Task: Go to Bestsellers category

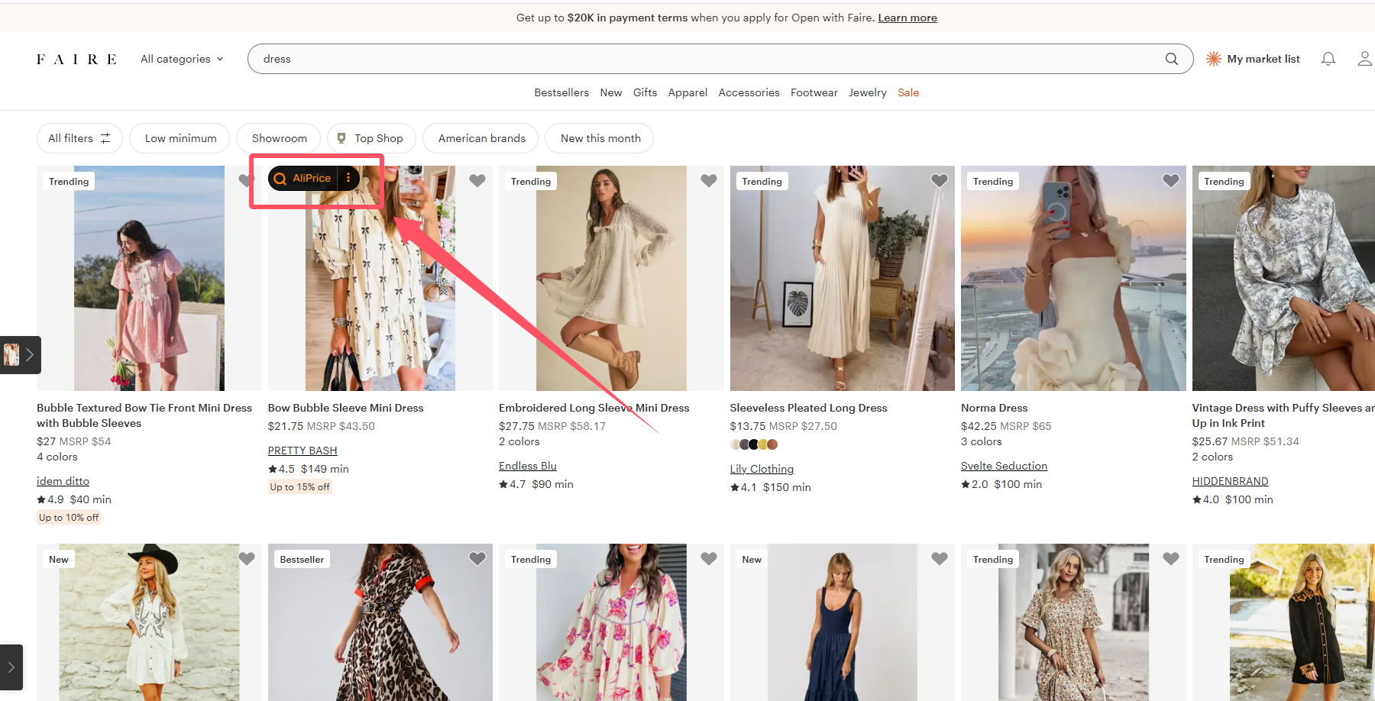Action: pos(561,92)
